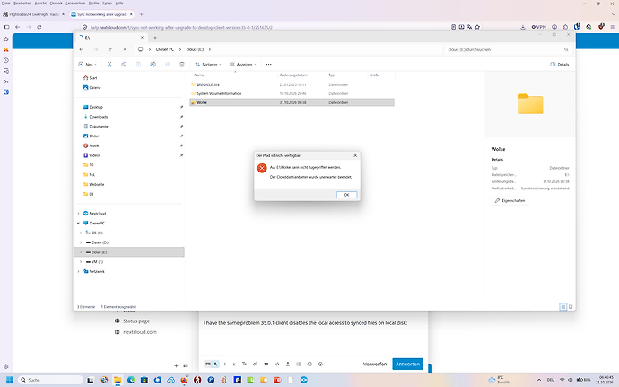Click the blue Antworten button

pyautogui.click(x=407, y=364)
